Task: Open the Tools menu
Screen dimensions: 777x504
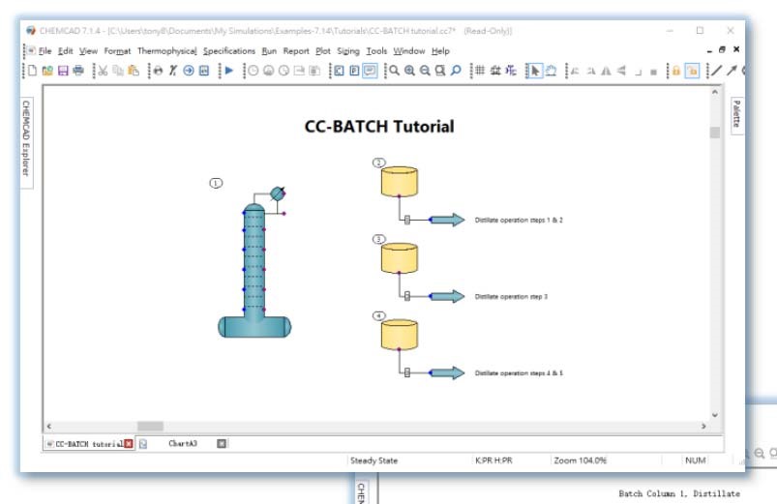Action: 376,50
